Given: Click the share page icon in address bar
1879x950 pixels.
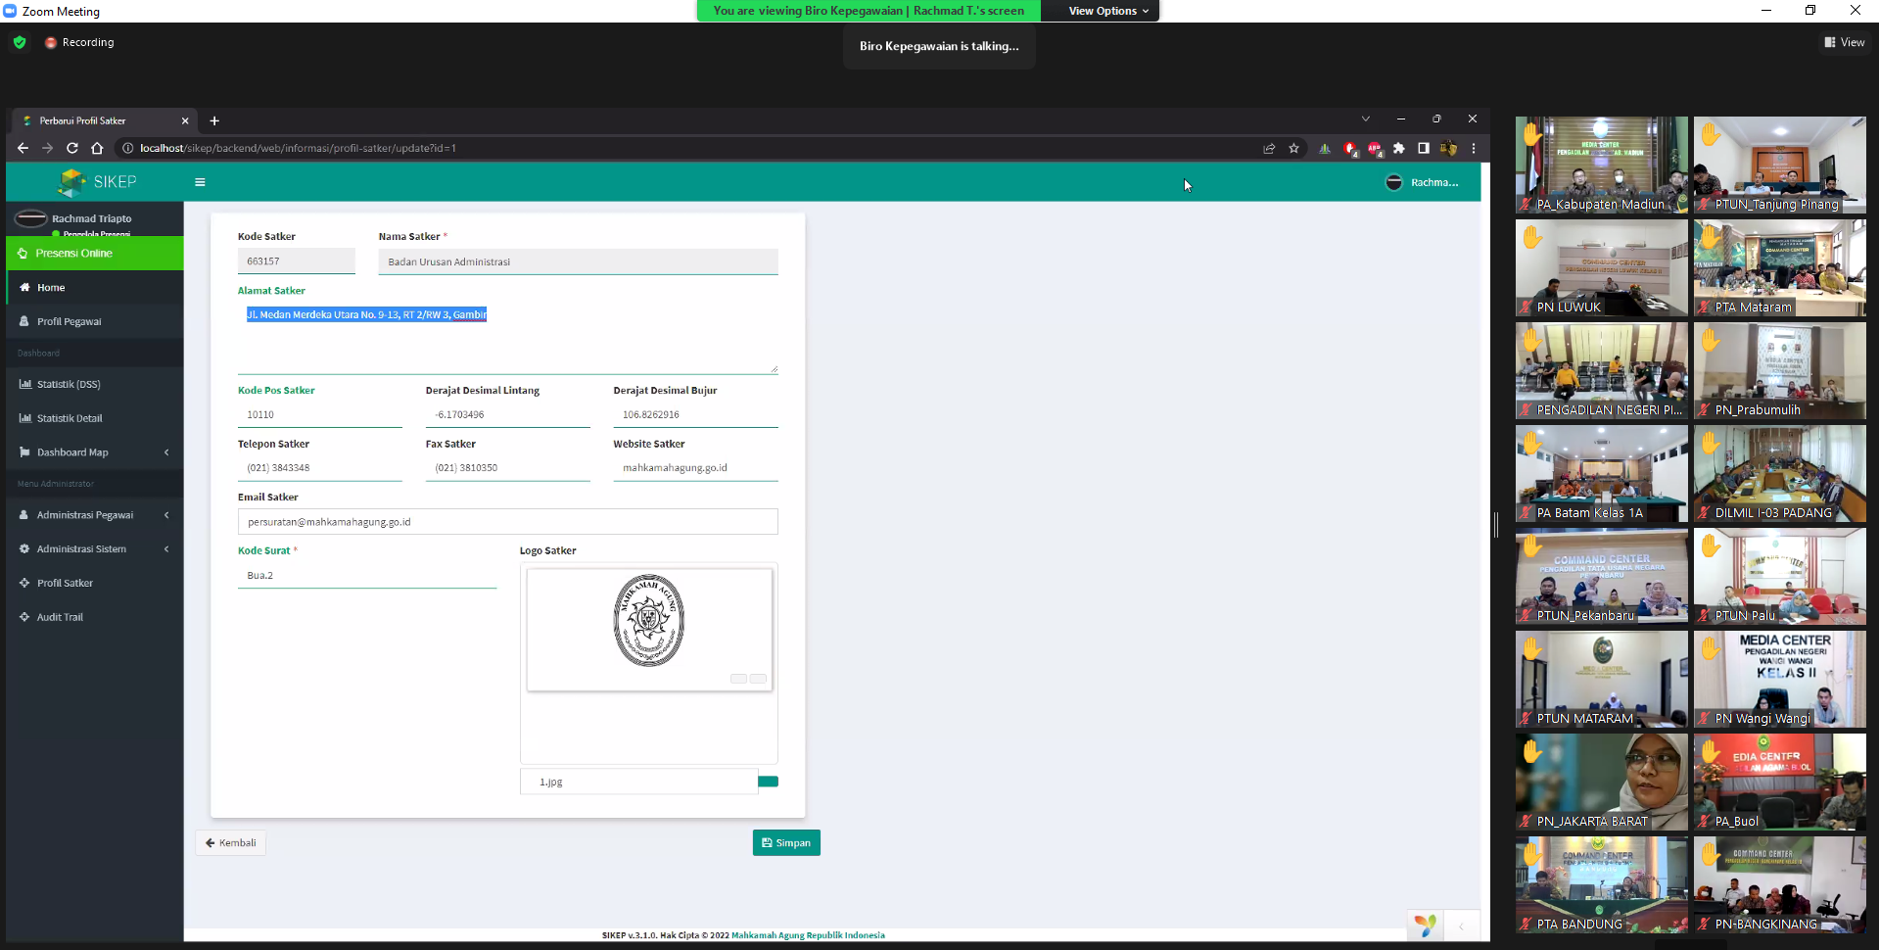Looking at the screenshot, I should click(x=1269, y=149).
